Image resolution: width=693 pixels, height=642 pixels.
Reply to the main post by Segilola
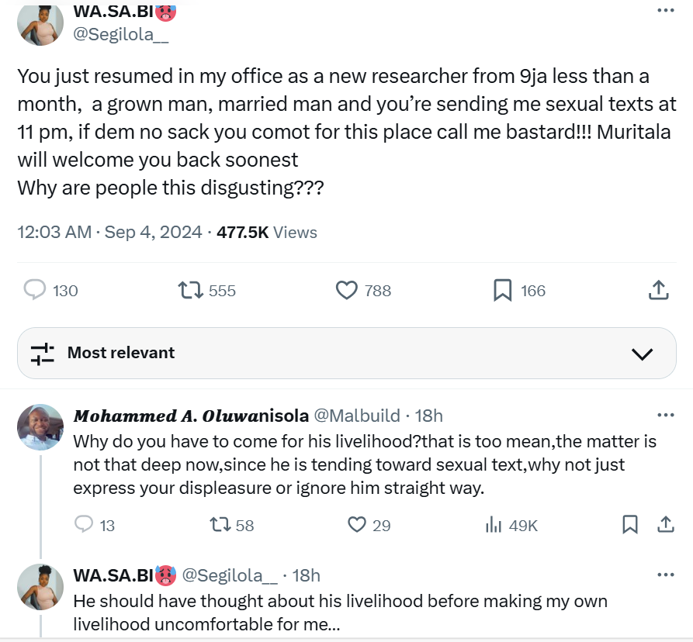[35, 290]
